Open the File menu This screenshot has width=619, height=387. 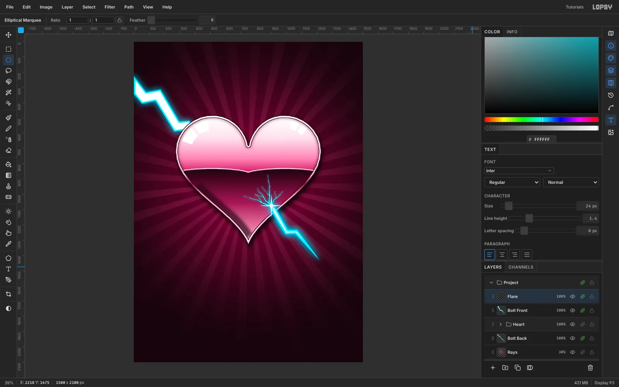point(10,7)
